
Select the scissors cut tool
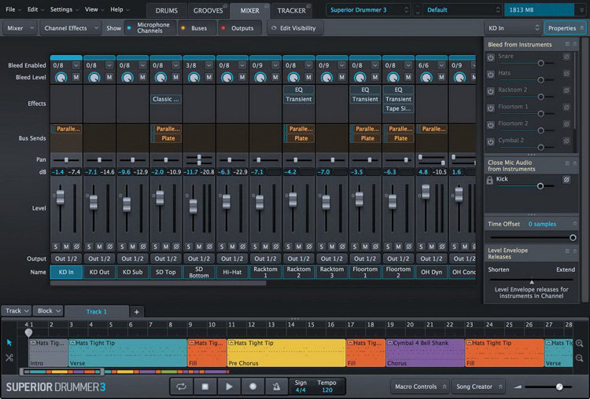[x=9, y=357]
